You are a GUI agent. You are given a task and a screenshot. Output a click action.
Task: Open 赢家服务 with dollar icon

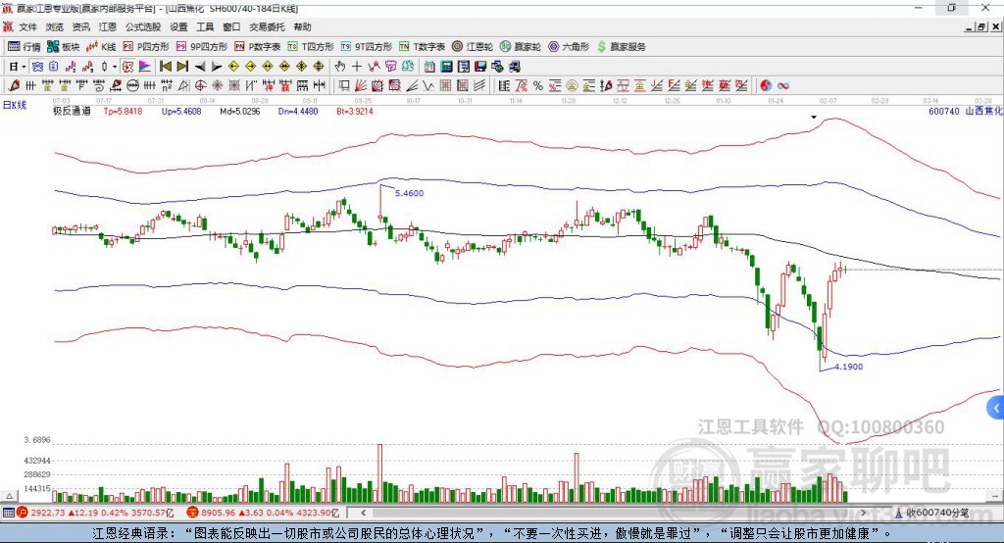622,47
